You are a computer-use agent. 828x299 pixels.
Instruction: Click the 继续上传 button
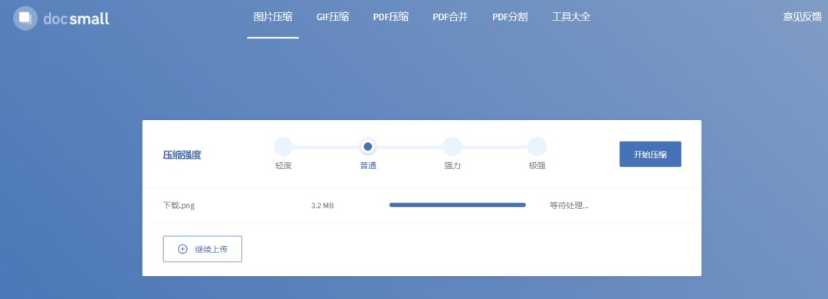point(202,249)
